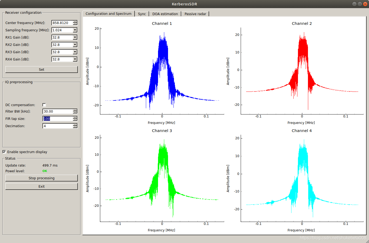Maximize the KerberosSDR window
Screen dimensions: 369x243
click(360, 4)
